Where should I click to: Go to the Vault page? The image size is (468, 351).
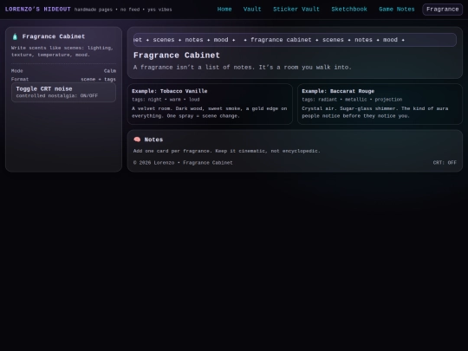pos(252,10)
